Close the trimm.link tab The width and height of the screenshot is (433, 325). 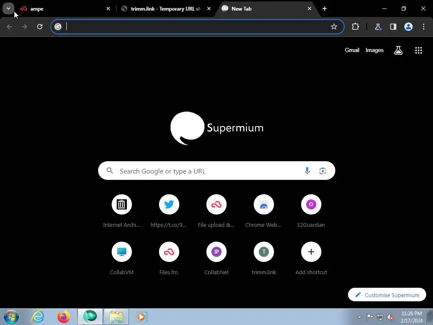click(209, 8)
